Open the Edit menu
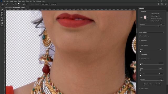 pyautogui.click(x=7, y=1)
